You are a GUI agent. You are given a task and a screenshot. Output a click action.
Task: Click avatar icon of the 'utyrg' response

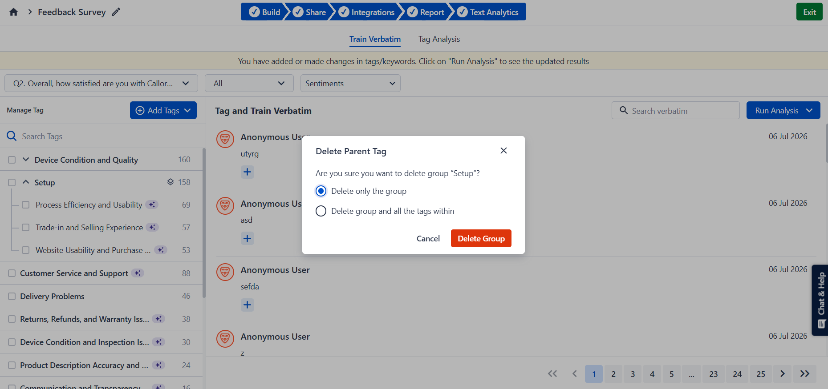(225, 139)
